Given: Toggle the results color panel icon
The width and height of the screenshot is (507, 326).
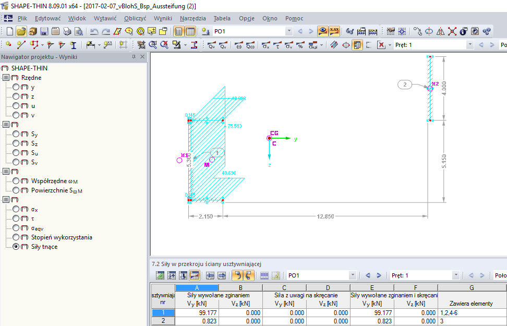Looking at the screenshot, I should 357,45.
